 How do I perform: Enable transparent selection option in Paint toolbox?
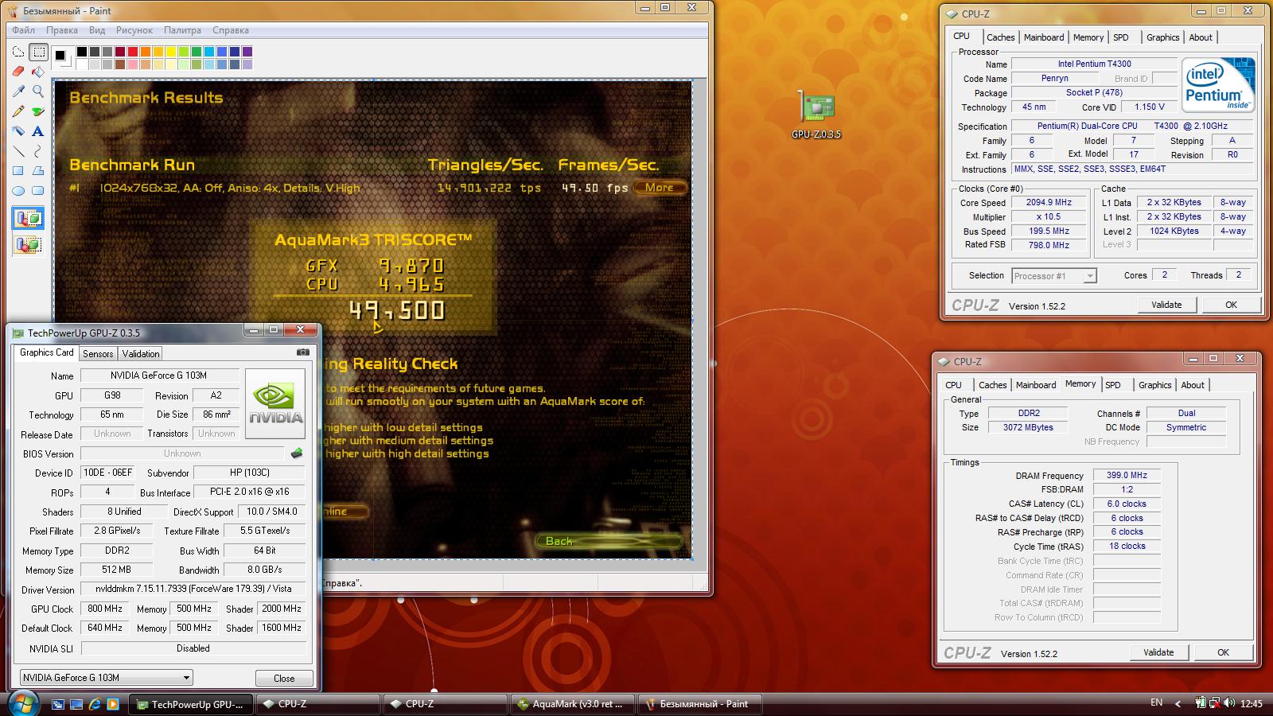tap(28, 244)
